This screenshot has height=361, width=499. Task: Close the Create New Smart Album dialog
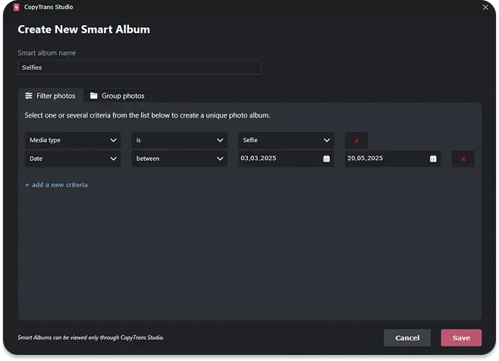485,7
